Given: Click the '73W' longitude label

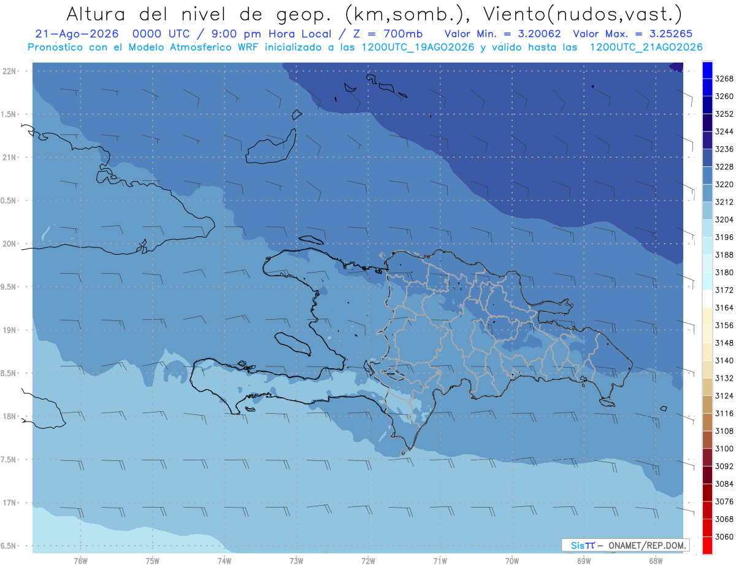Looking at the screenshot, I should 296,560.
